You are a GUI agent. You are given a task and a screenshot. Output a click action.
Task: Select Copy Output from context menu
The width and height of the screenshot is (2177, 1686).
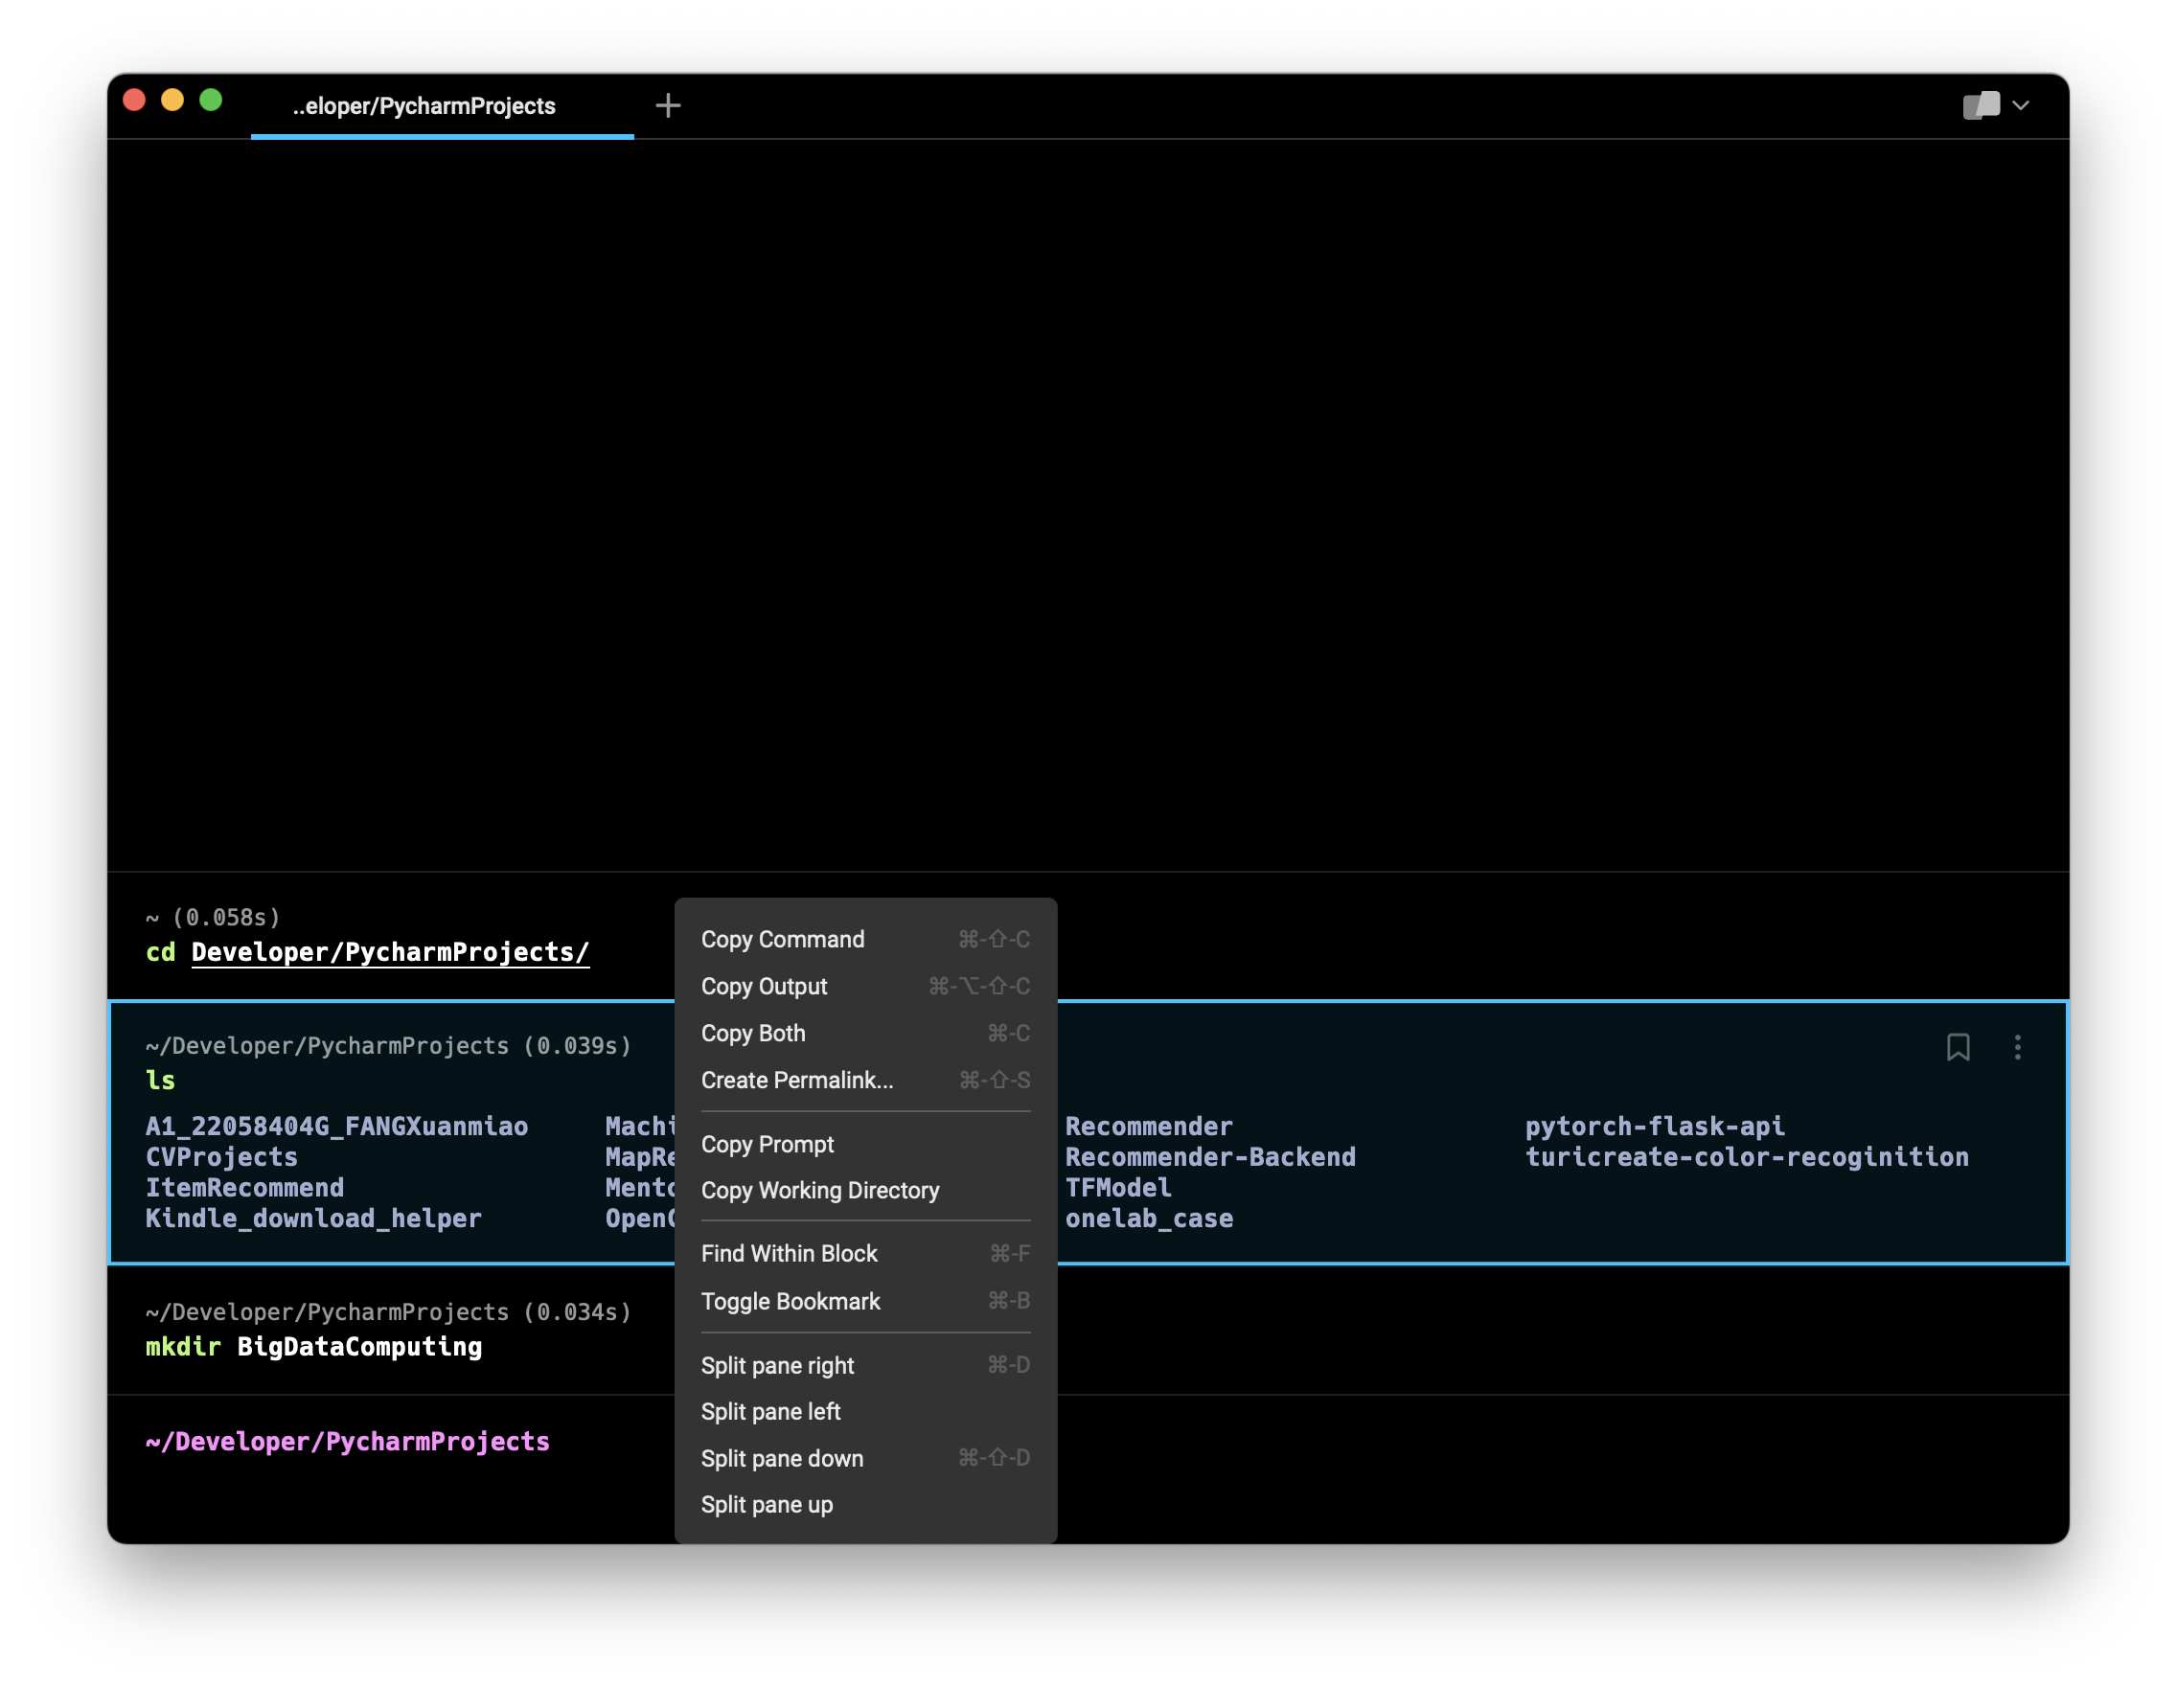tap(766, 985)
